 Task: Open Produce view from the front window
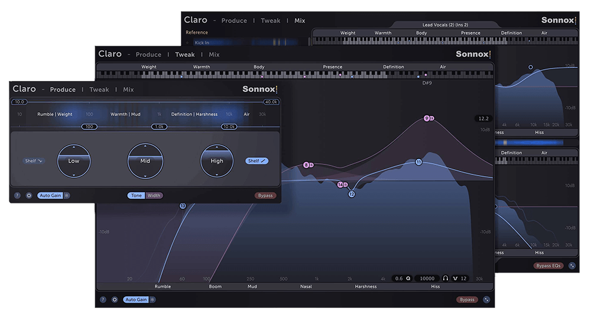pos(63,89)
